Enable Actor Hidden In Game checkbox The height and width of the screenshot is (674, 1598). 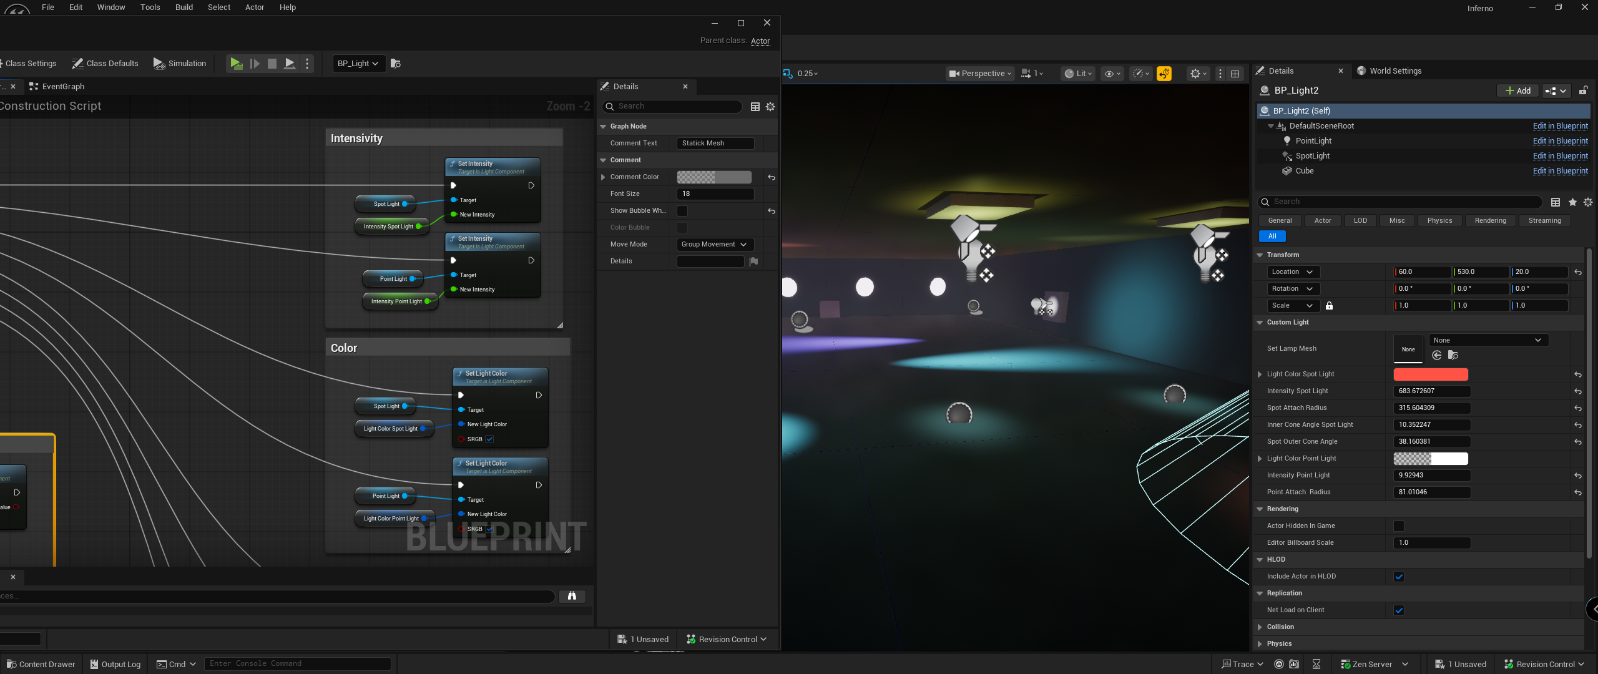click(x=1399, y=526)
